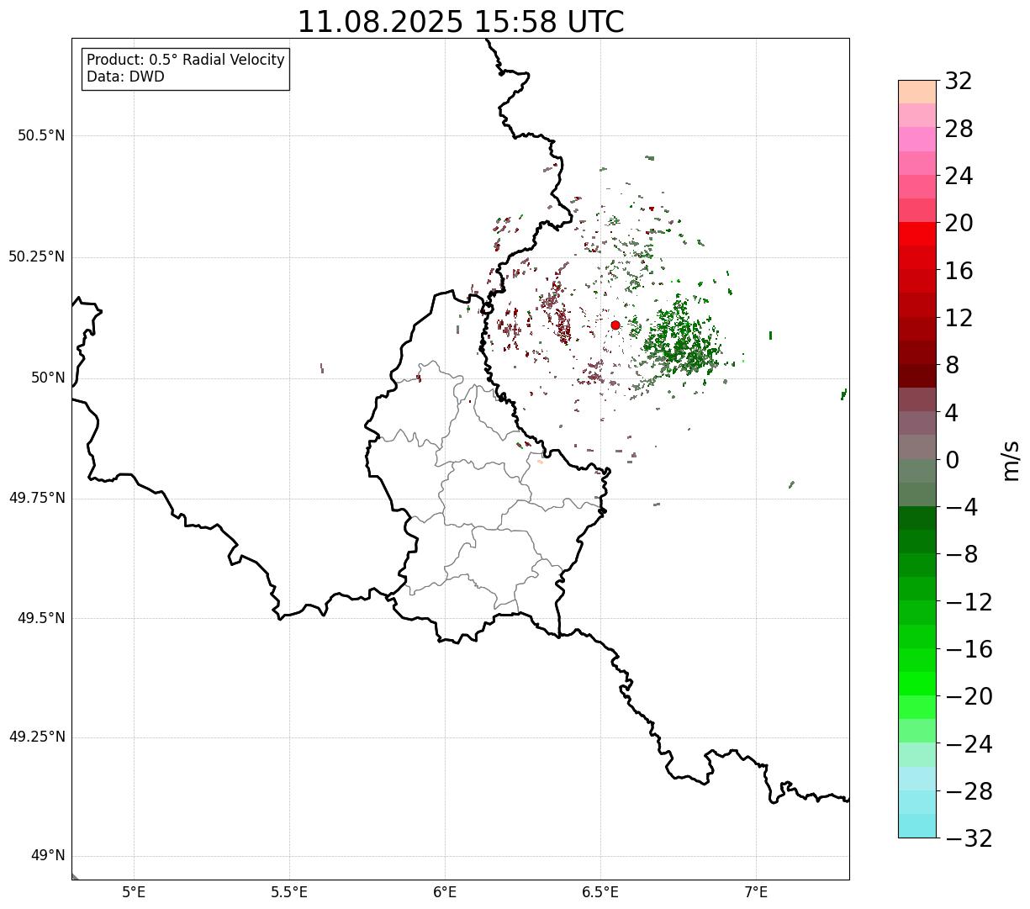1030x909 pixels.
Task: Click the bright red color band below 20
Action: pyautogui.click(x=917, y=234)
